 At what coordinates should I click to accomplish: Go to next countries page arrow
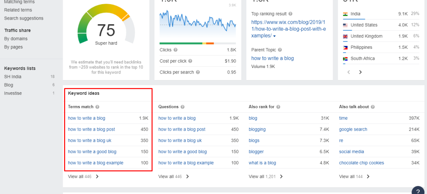[360, 72]
